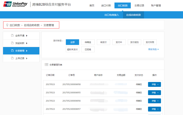
Task: Click order number 2017052300006955
Action: pyautogui.click(x=71, y=93)
